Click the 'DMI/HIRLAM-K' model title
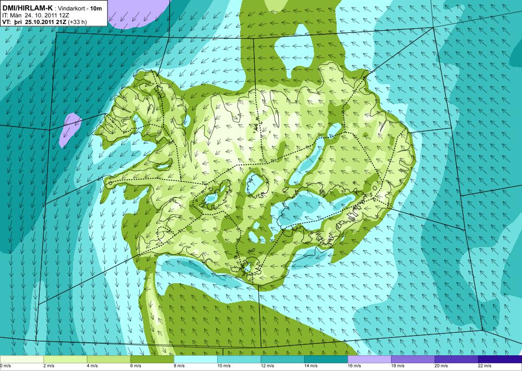Screen dimensions: 522x371 pos(27,8)
